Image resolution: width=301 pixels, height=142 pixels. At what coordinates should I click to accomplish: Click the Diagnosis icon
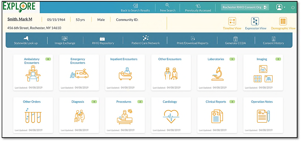click(79, 116)
